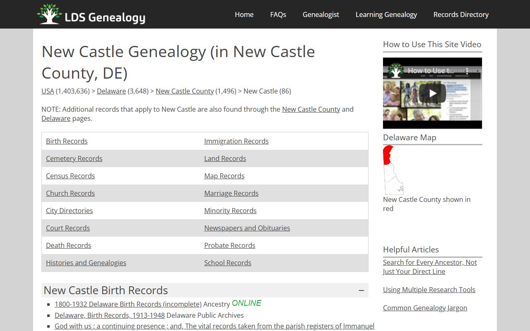Image resolution: width=530 pixels, height=331 pixels.
Task: Click the Delaware map image
Action: 393,170
